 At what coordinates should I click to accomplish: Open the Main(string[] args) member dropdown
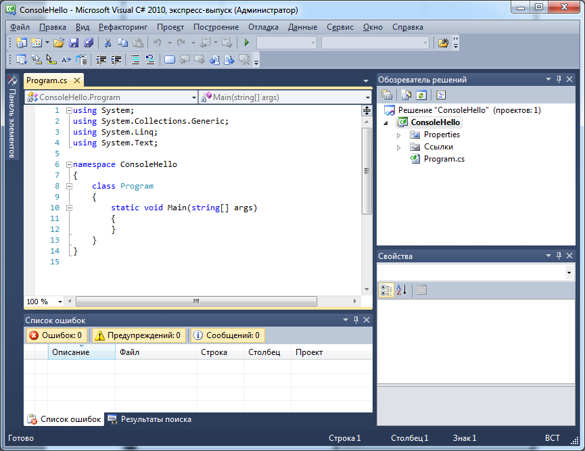pyautogui.click(x=367, y=97)
